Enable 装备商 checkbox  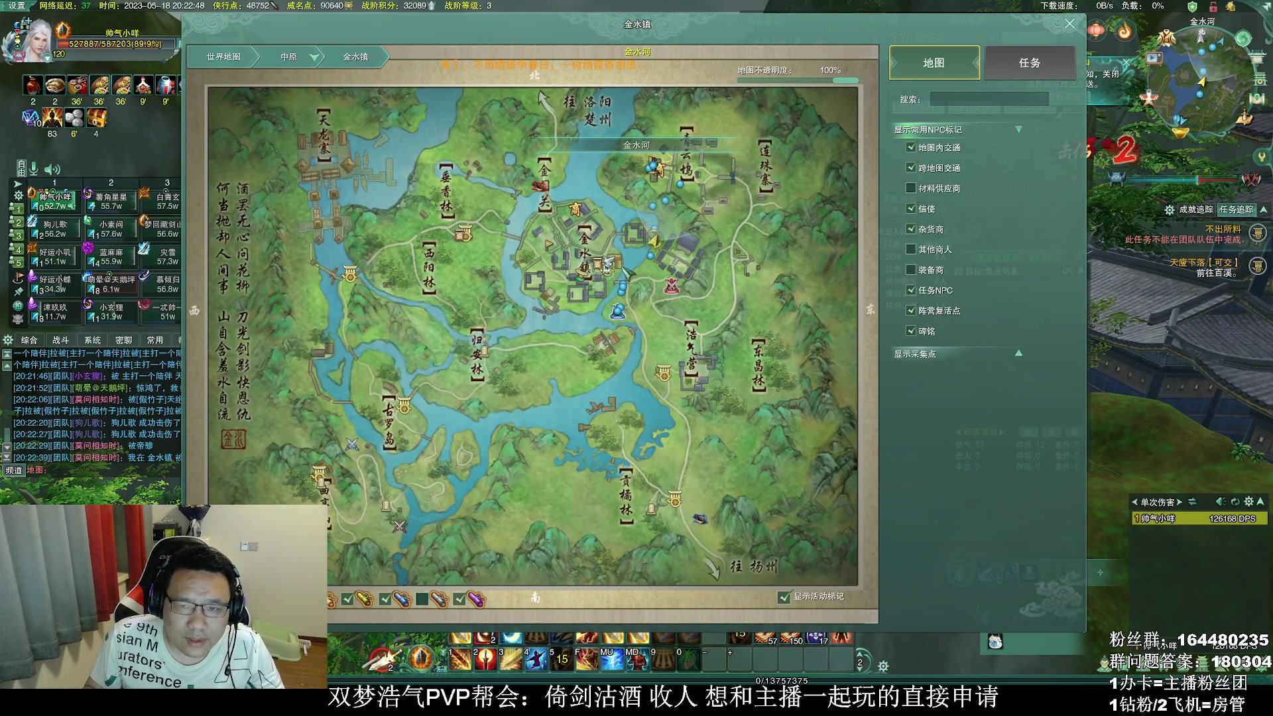[911, 270]
